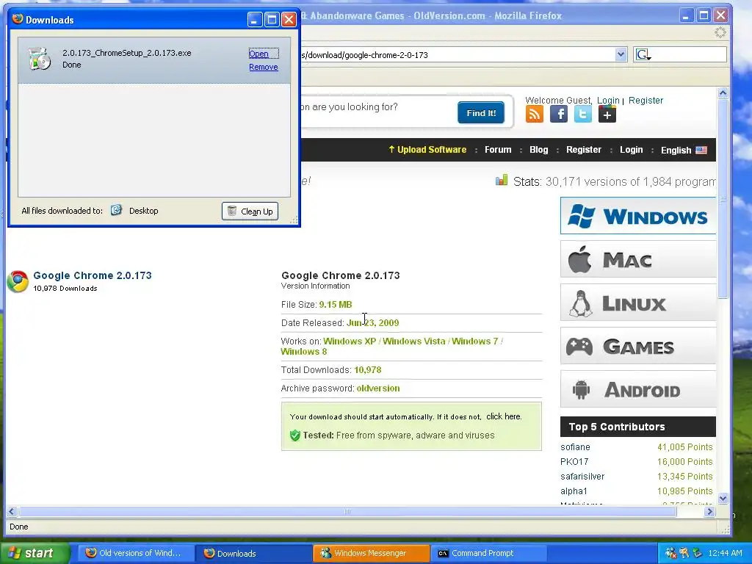This screenshot has width=752, height=564.
Task: Open the Google search engine selector
Action: [643, 54]
